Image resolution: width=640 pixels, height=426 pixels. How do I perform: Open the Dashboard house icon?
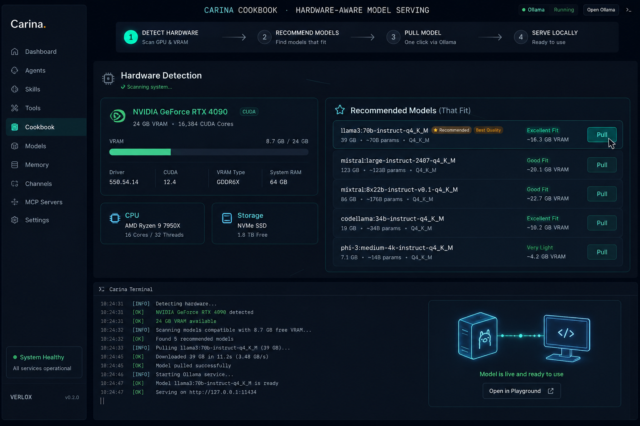[x=15, y=52]
